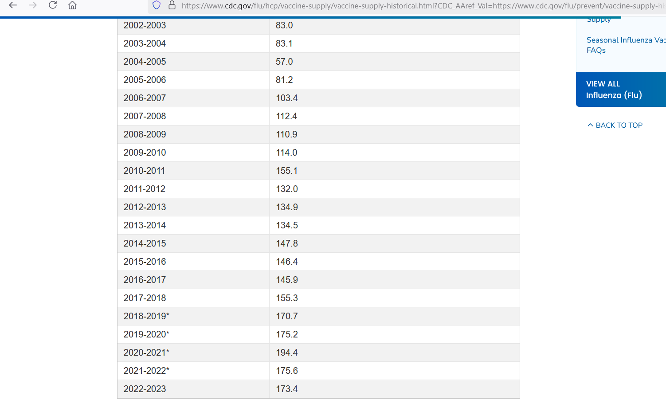Select the value 112.4
666x400 pixels.
click(x=287, y=116)
